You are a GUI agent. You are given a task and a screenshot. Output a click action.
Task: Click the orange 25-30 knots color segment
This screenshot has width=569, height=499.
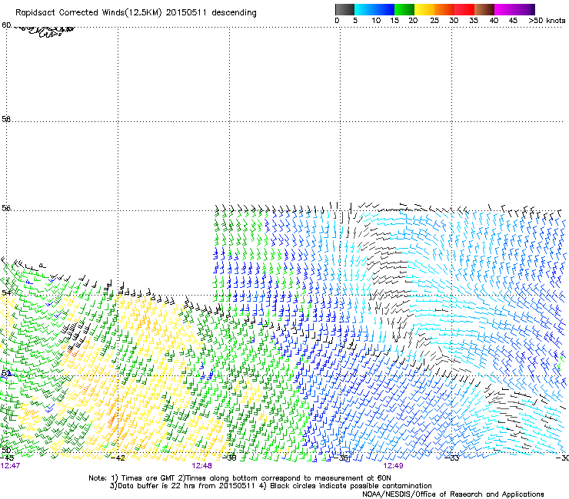point(444,9)
